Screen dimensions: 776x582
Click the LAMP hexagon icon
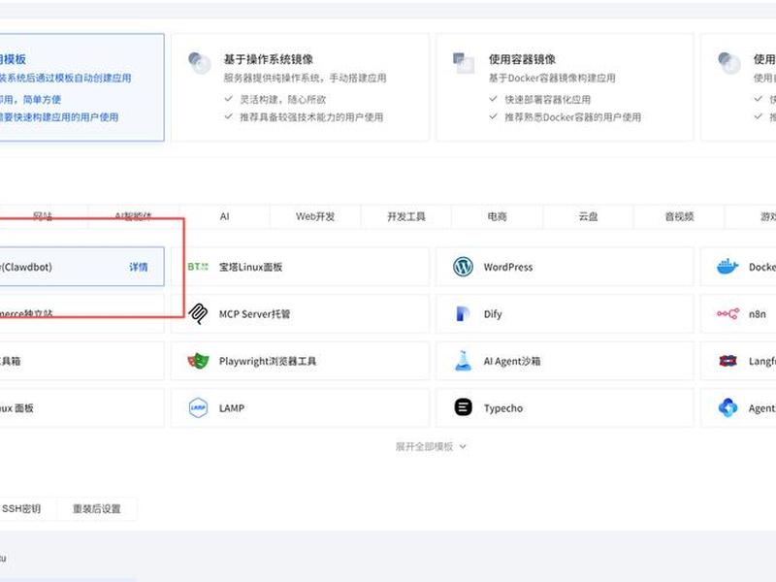pyautogui.click(x=198, y=407)
